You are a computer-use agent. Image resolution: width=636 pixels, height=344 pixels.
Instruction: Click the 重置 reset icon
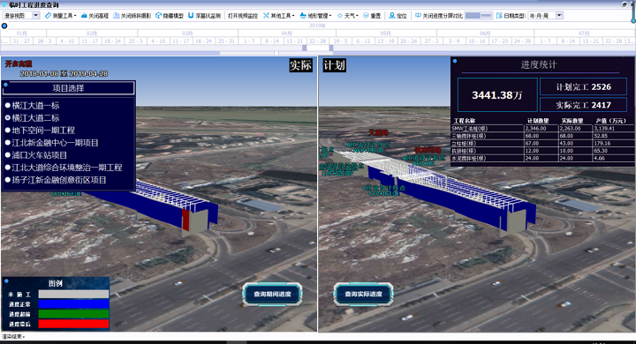366,15
